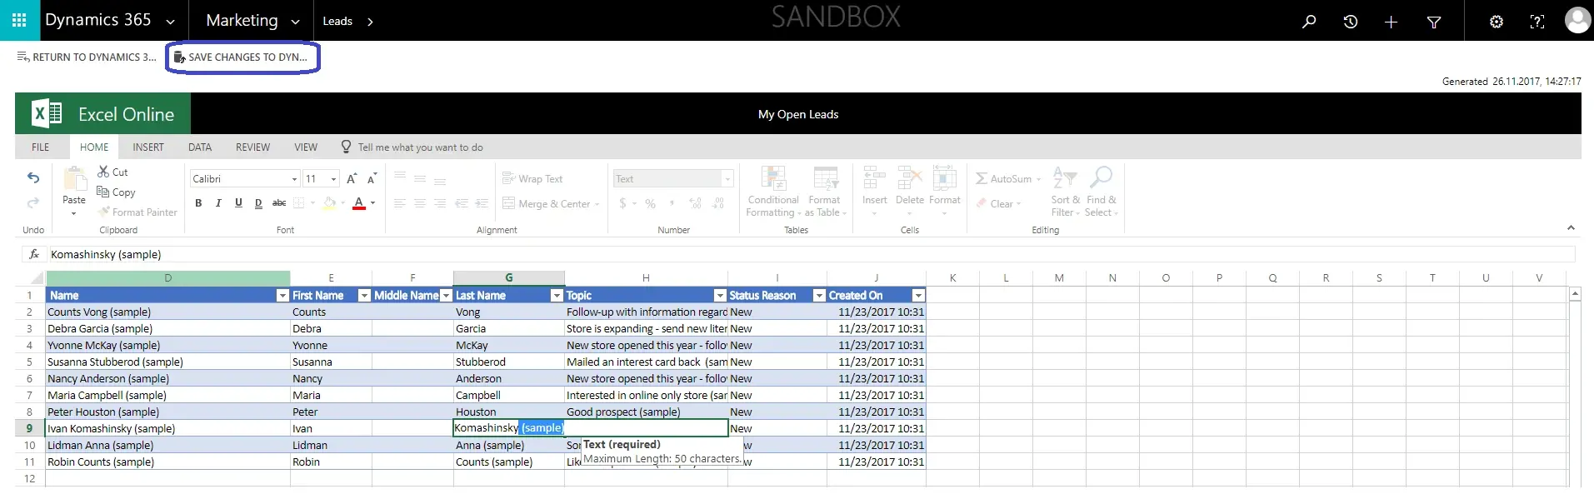Viewport: 1594px width, 504px height.
Task: Click the Merge & Center button
Action: [551, 203]
